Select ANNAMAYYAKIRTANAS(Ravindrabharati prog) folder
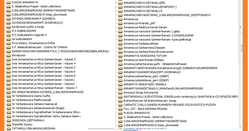249x131 pixels. click(x=170, y=68)
